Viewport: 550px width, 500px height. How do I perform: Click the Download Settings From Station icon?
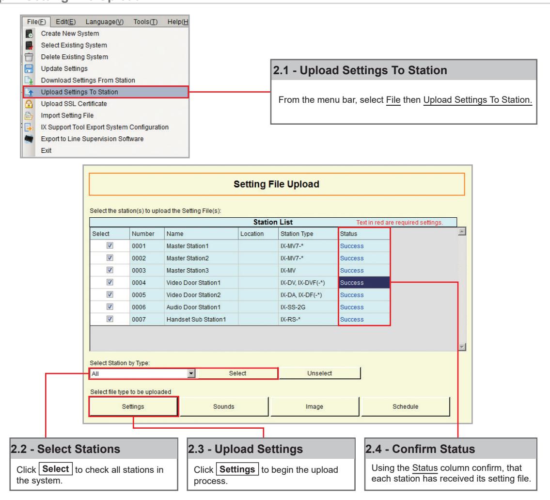click(29, 81)
